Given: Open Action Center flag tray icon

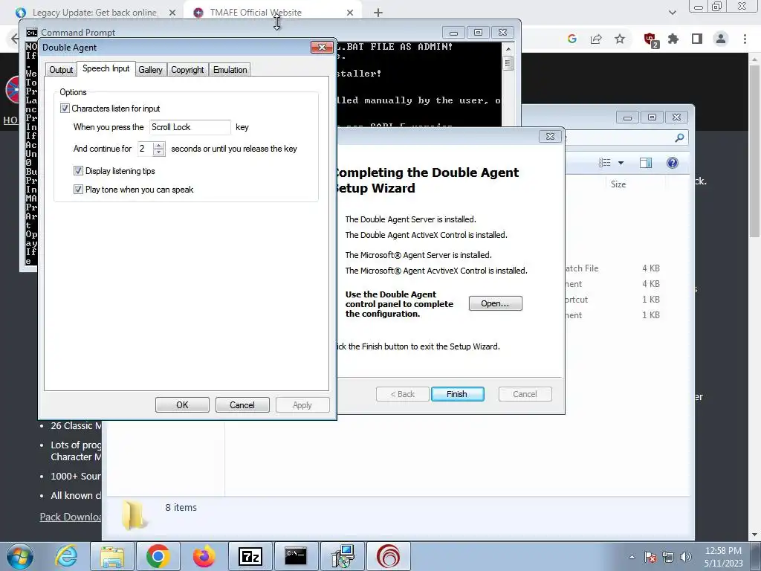Looking at the screenshot, I should [x=650, y=557].
